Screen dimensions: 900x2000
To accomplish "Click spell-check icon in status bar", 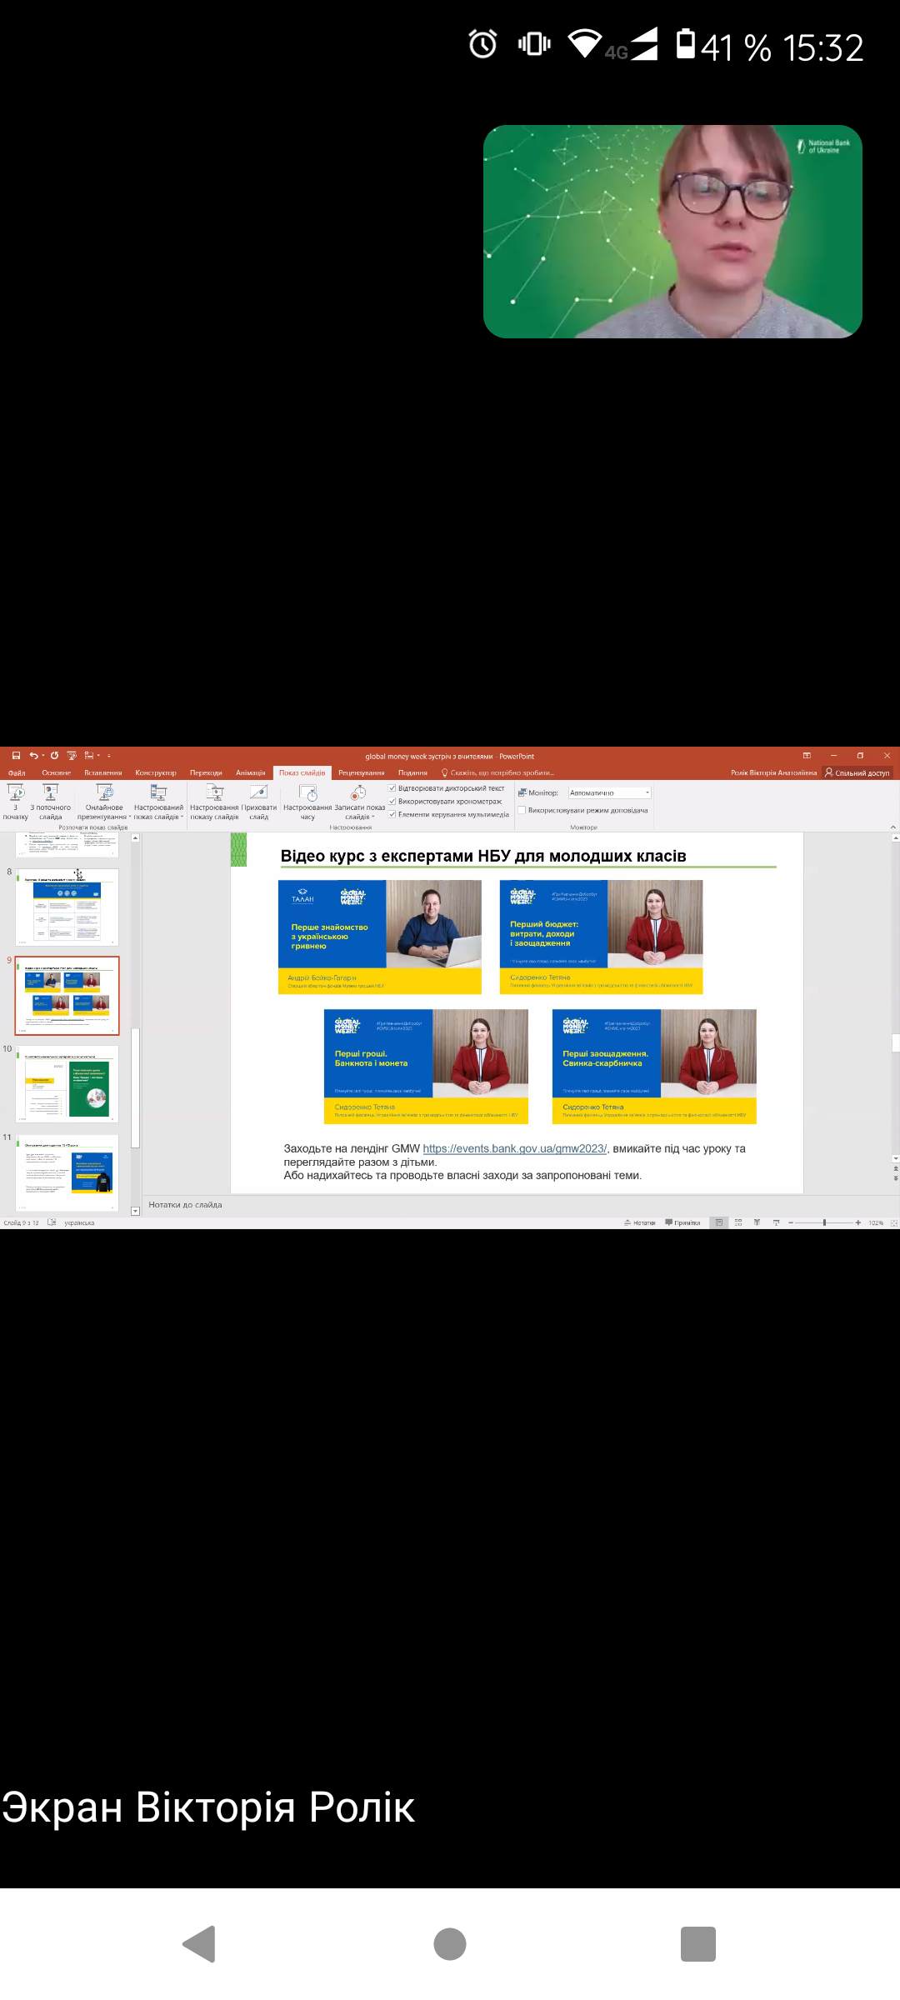I will 52,1222.
